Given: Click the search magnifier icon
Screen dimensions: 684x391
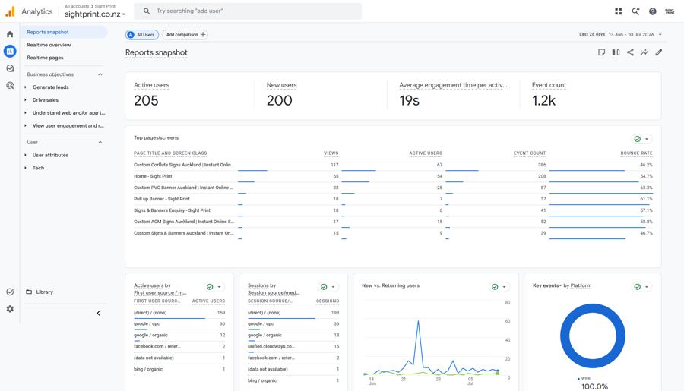Looking at the screenshot, I should click(x=147, y=11).
